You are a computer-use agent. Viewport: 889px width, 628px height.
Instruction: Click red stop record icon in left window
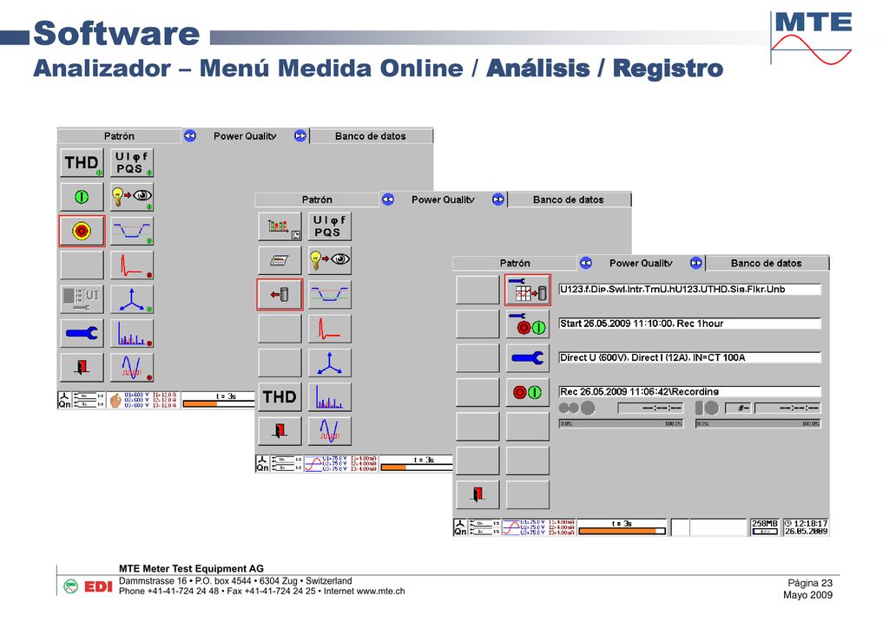tap(82, 231)
